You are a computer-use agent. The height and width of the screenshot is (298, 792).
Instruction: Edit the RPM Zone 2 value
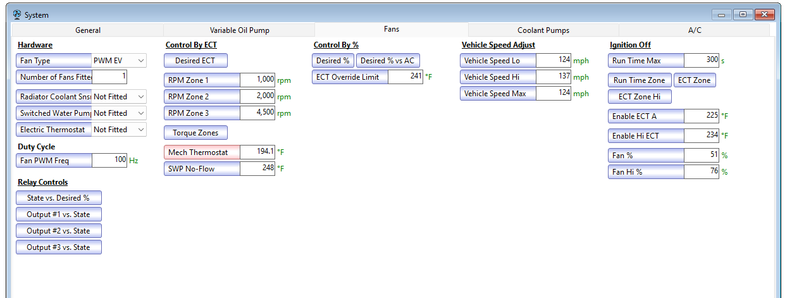tap(257, 97)
